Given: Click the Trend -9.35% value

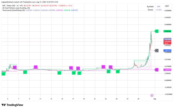Looking at the screenshot, I should (x=159, y=10).
